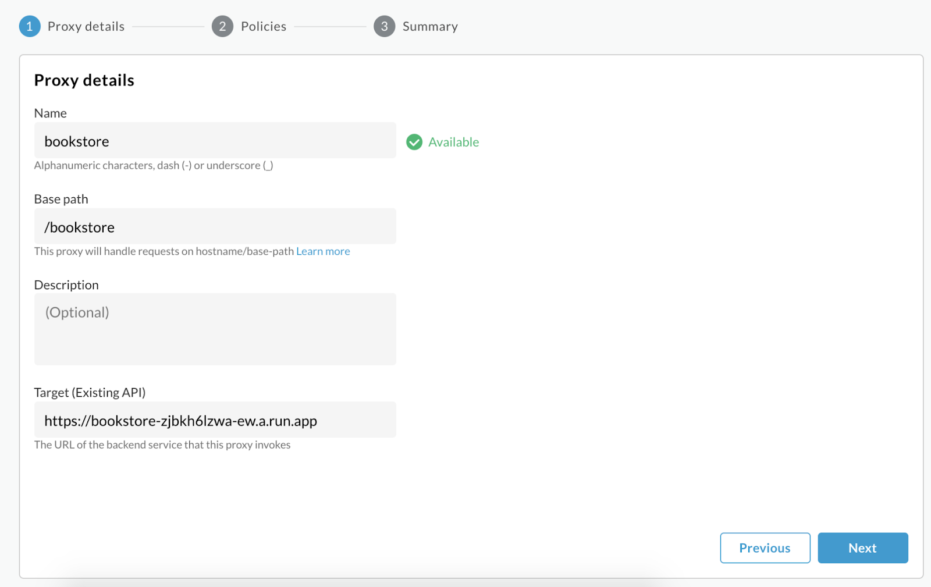This screenshot has width=931, height=587.
Task: Click the step 2 Policies circle icon
Action: point(222,26)
